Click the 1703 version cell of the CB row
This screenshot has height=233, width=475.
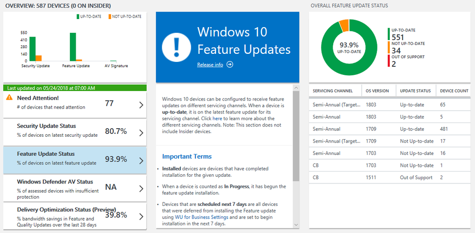371,165
